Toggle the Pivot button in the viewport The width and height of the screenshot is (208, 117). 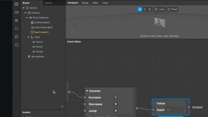pyautogui.click(x=172, y=9)
